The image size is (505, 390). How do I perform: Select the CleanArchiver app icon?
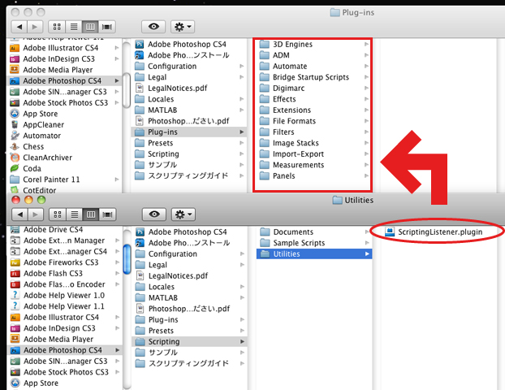pos(15,158)
